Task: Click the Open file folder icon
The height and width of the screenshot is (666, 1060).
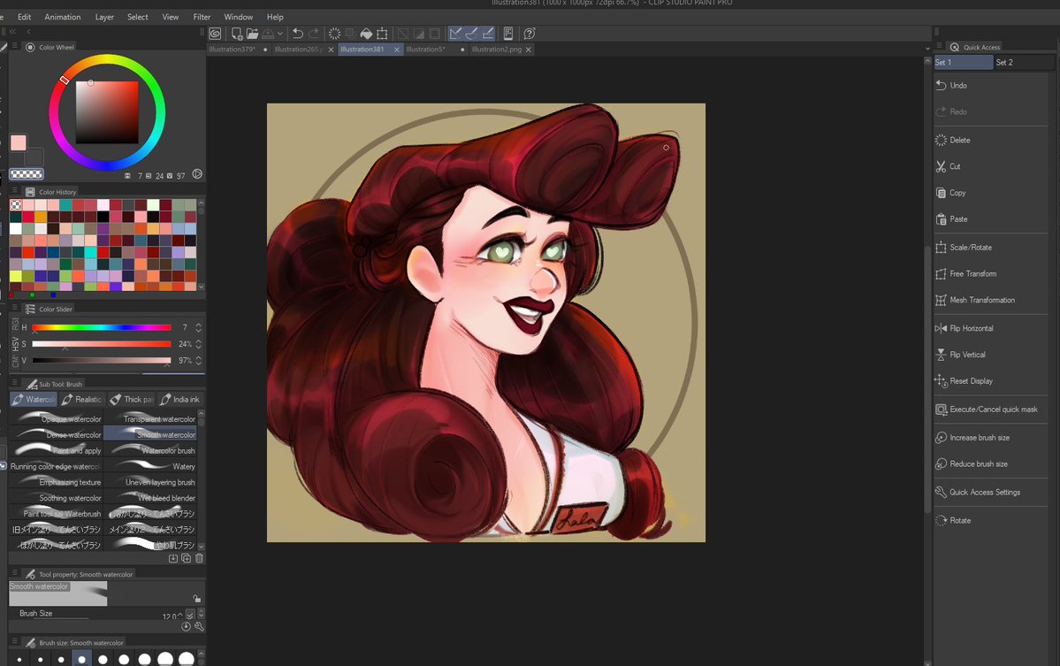Action: click(252, 33)
